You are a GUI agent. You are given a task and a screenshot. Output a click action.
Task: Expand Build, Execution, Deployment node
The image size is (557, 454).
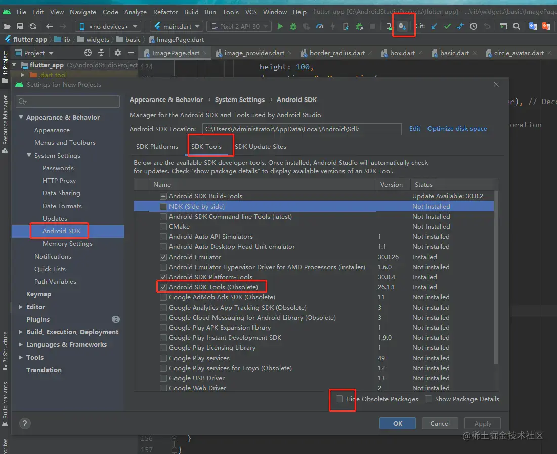click(x=21, y=332)
